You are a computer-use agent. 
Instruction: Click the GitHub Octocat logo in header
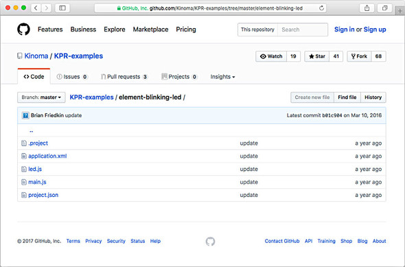point(23,30)
